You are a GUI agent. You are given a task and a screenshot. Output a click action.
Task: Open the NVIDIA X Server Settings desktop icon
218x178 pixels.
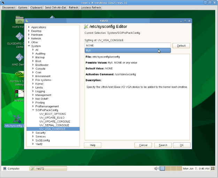click(x=20, y=74)
